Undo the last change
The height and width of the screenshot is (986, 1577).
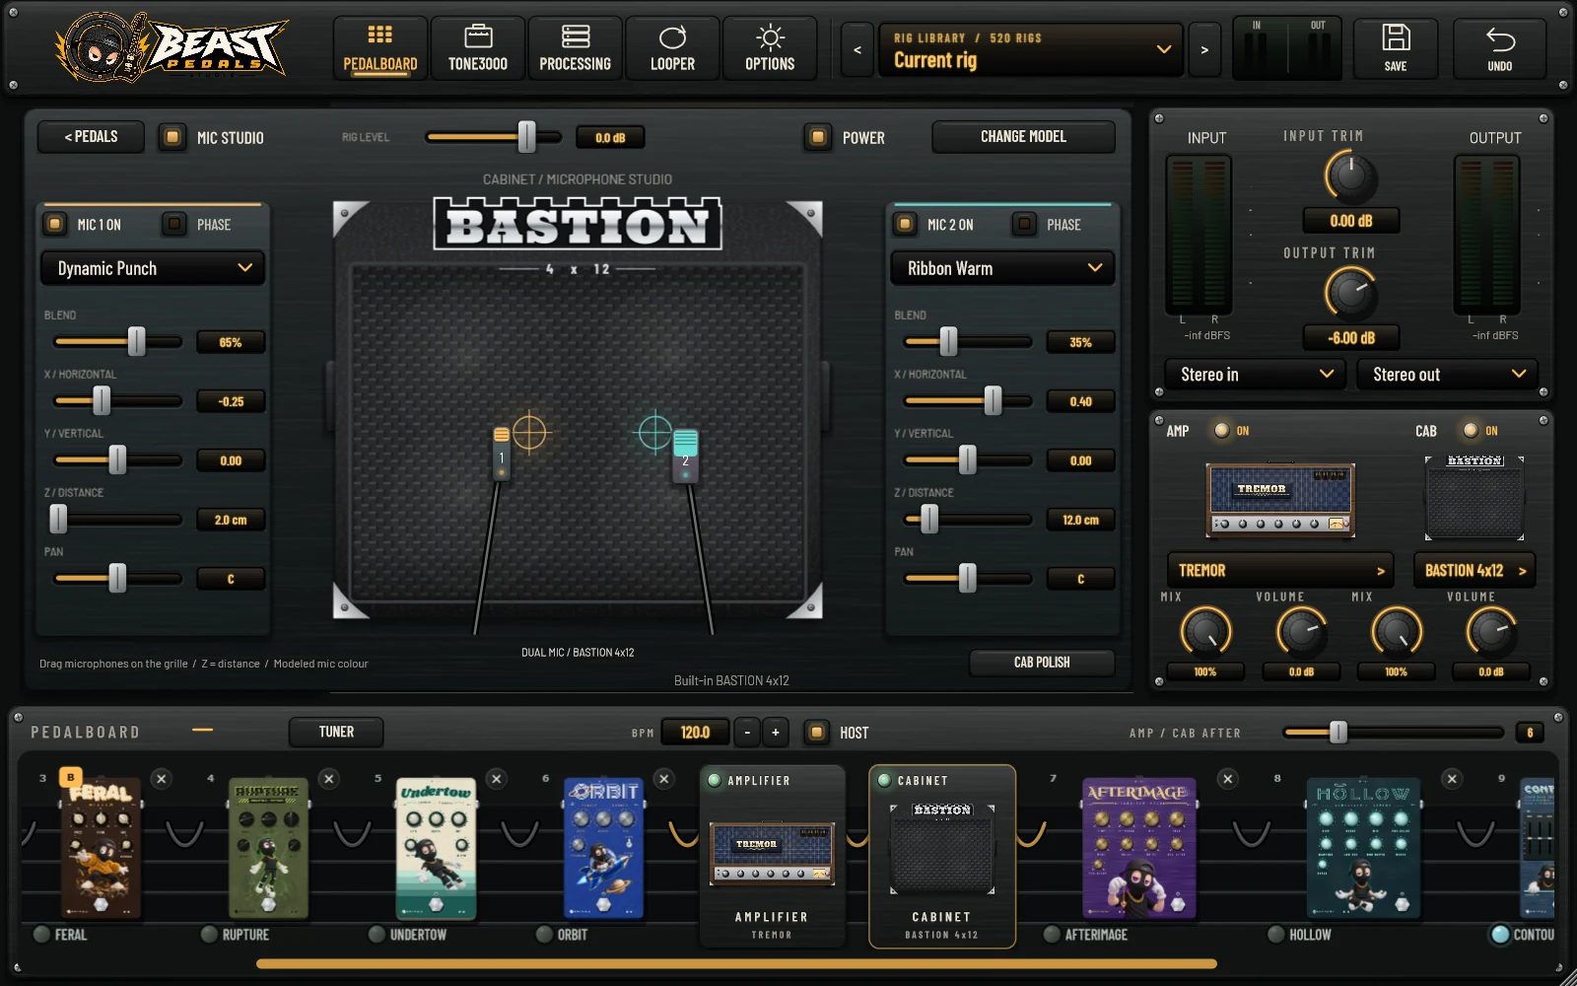coord(1500,48)
